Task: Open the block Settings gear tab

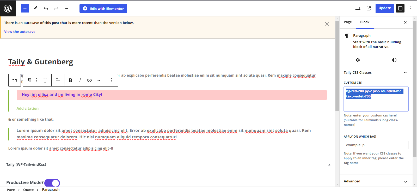Action: click(358, 60)
